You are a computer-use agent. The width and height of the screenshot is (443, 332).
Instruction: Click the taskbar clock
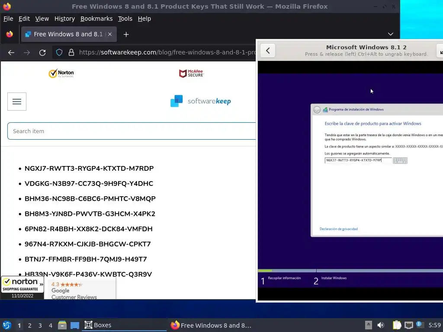click(x=434, y=325)
